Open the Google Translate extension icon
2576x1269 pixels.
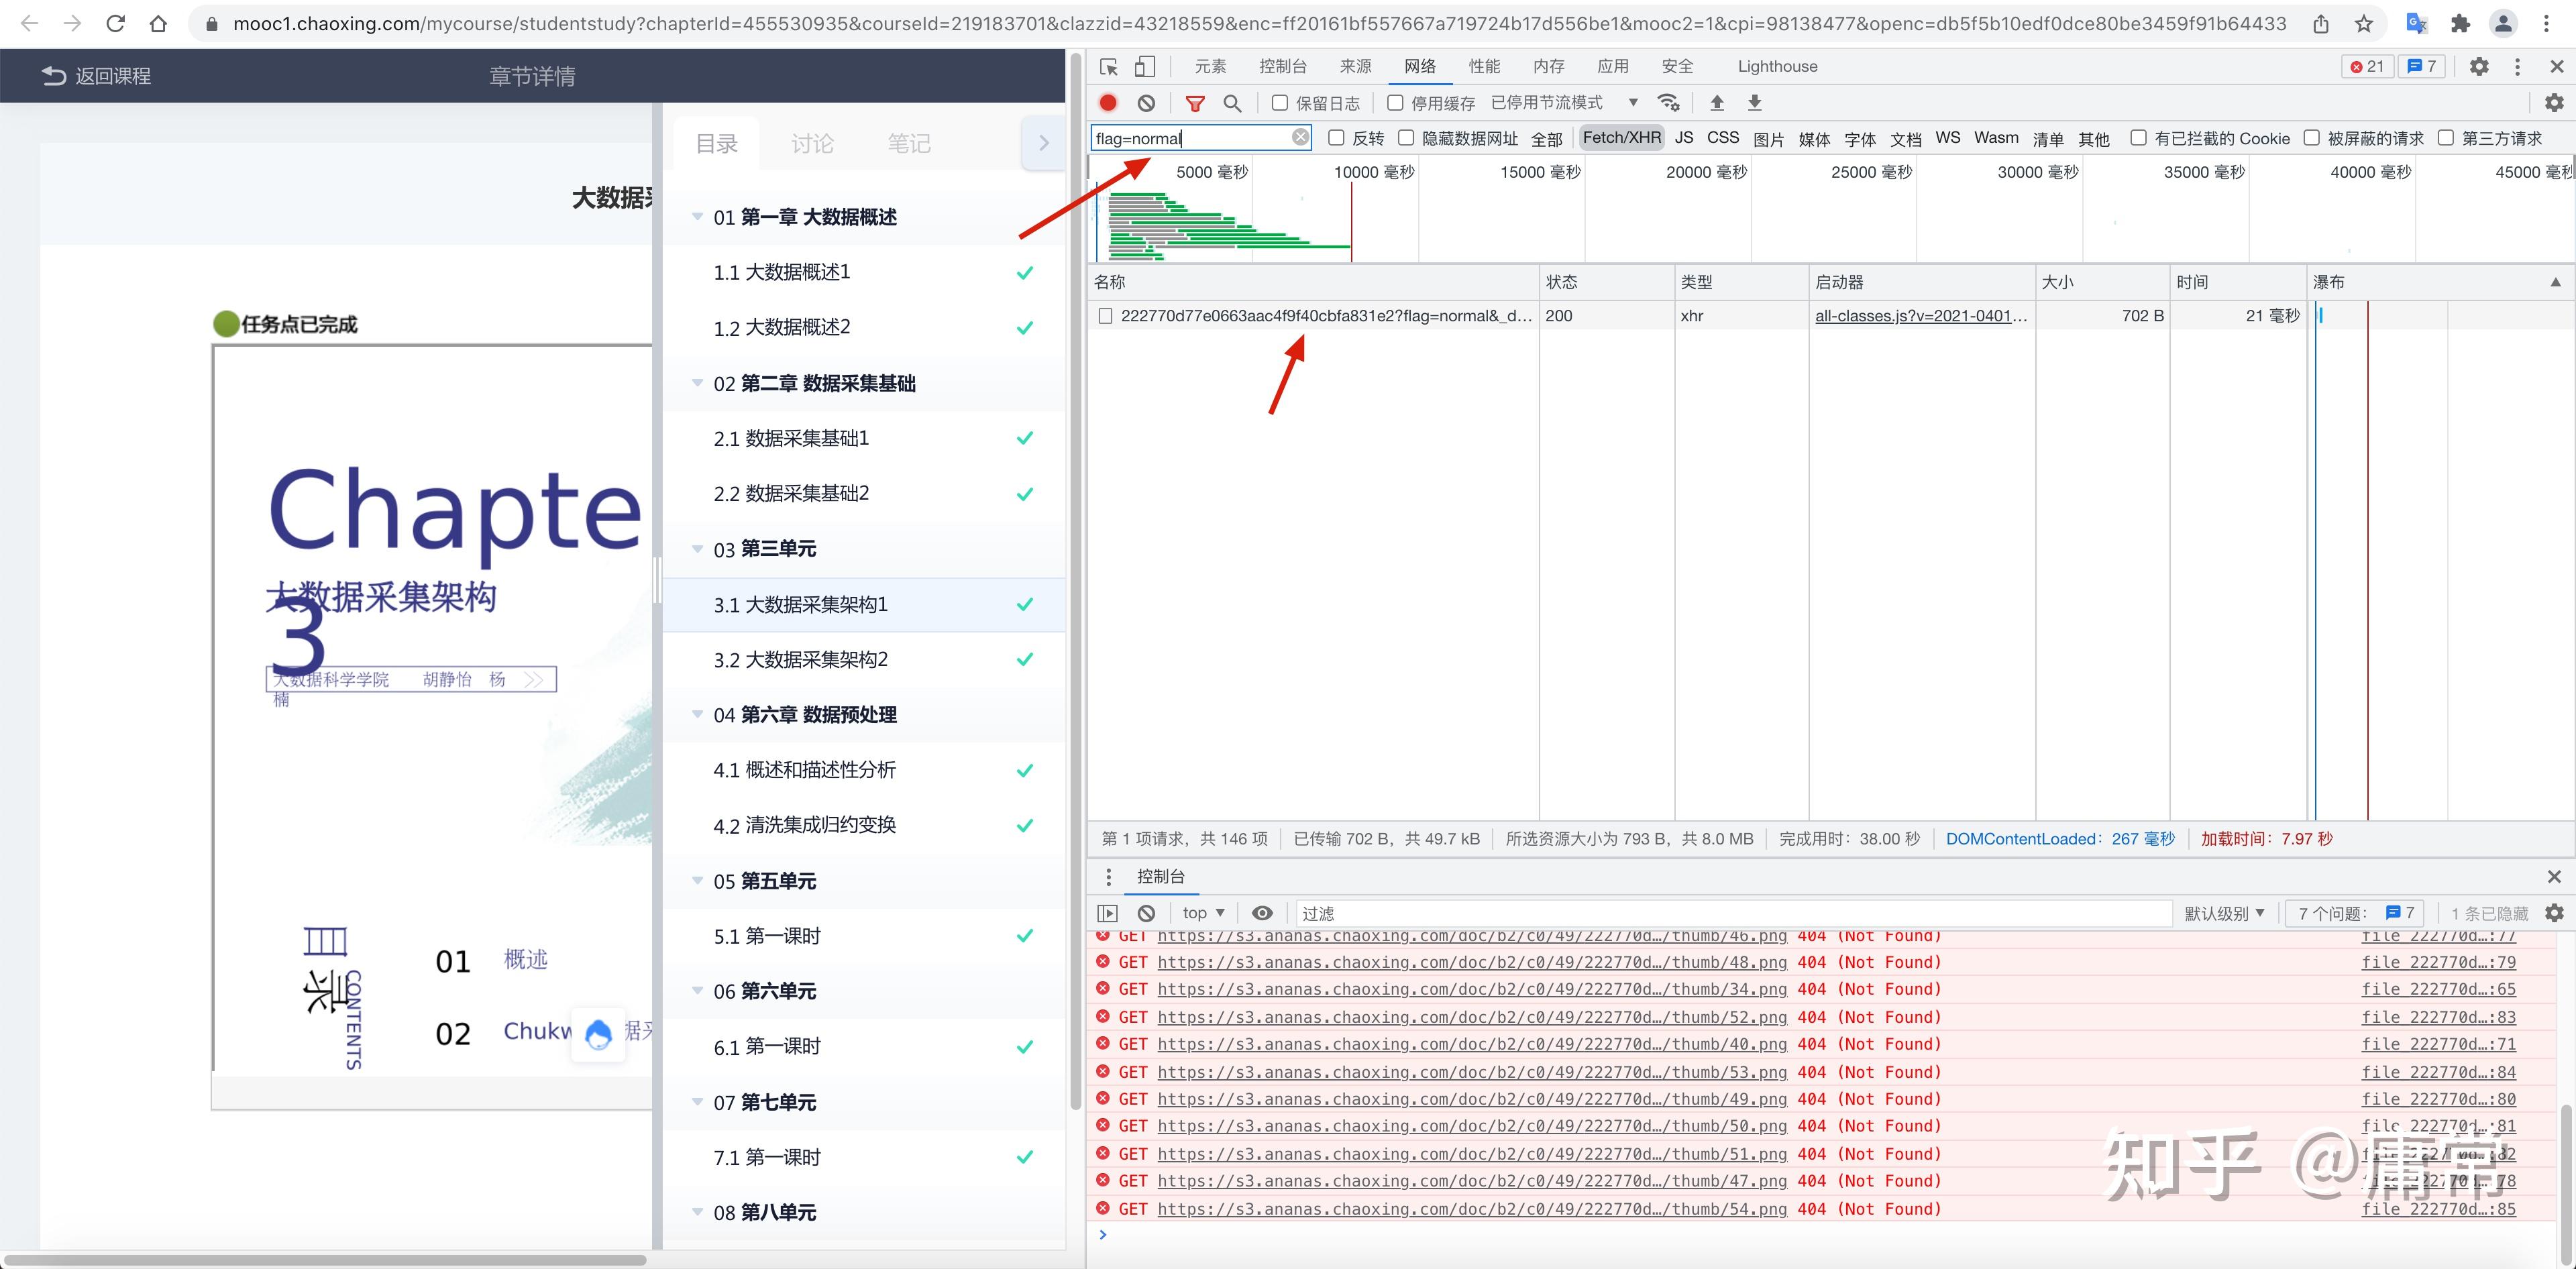point(2416,23)
